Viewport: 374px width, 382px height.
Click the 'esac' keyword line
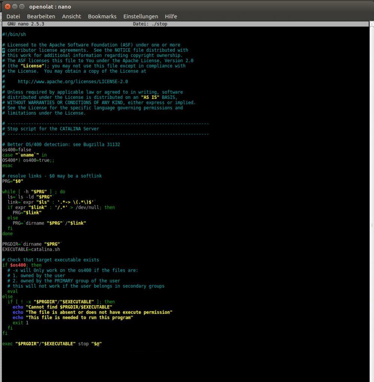(x=7, y=165)
